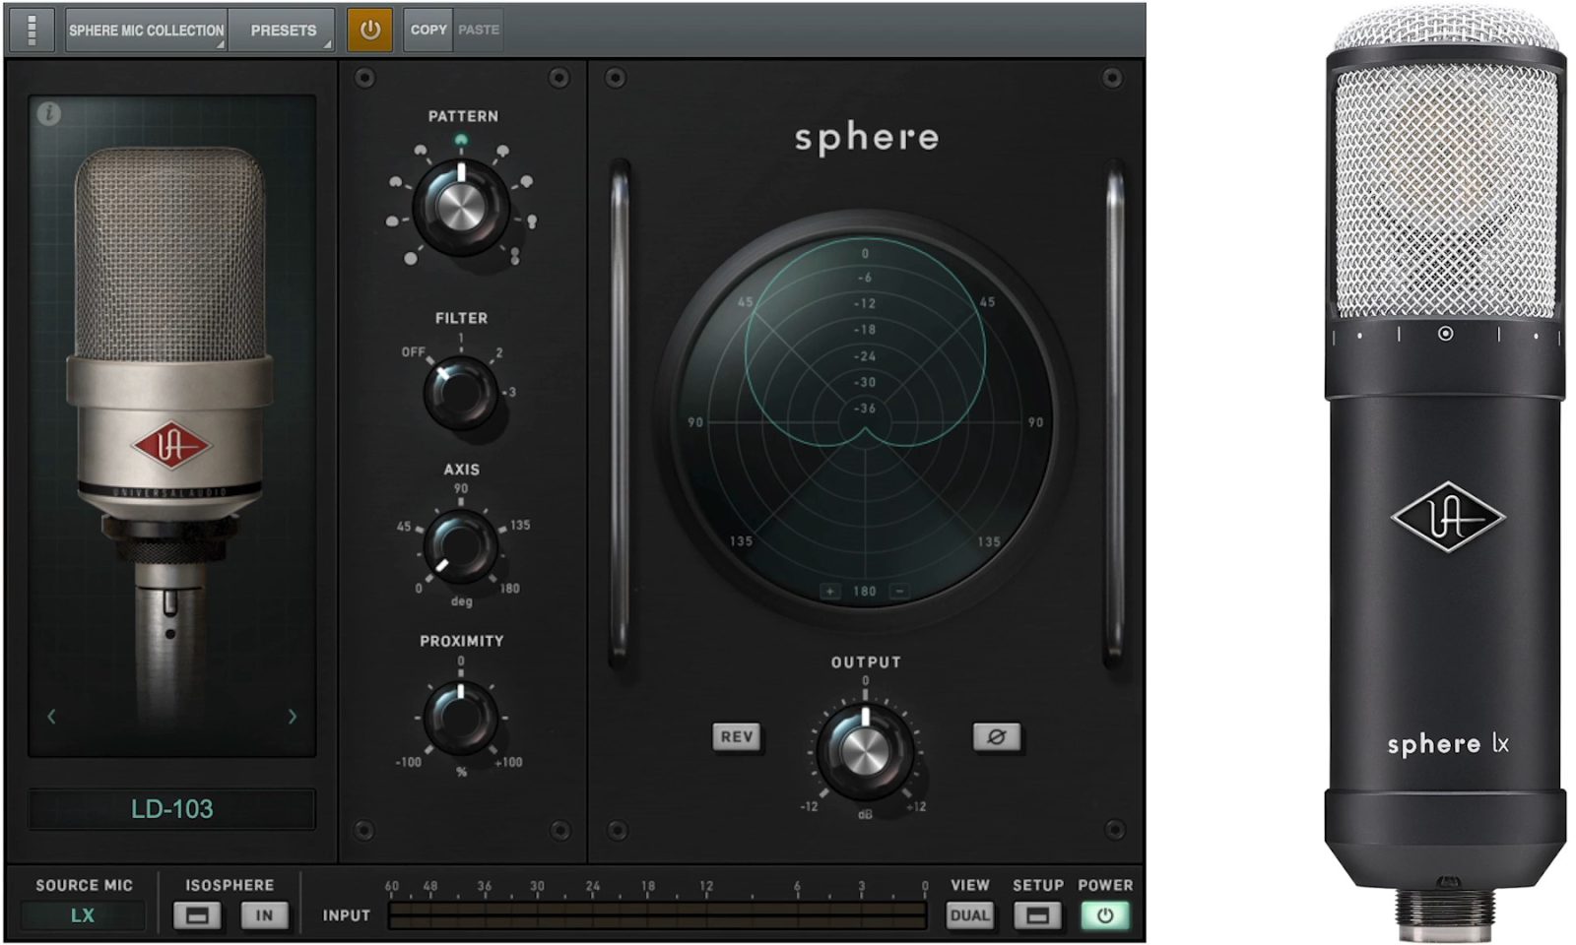Click the Output gain knob

(864, 751)
